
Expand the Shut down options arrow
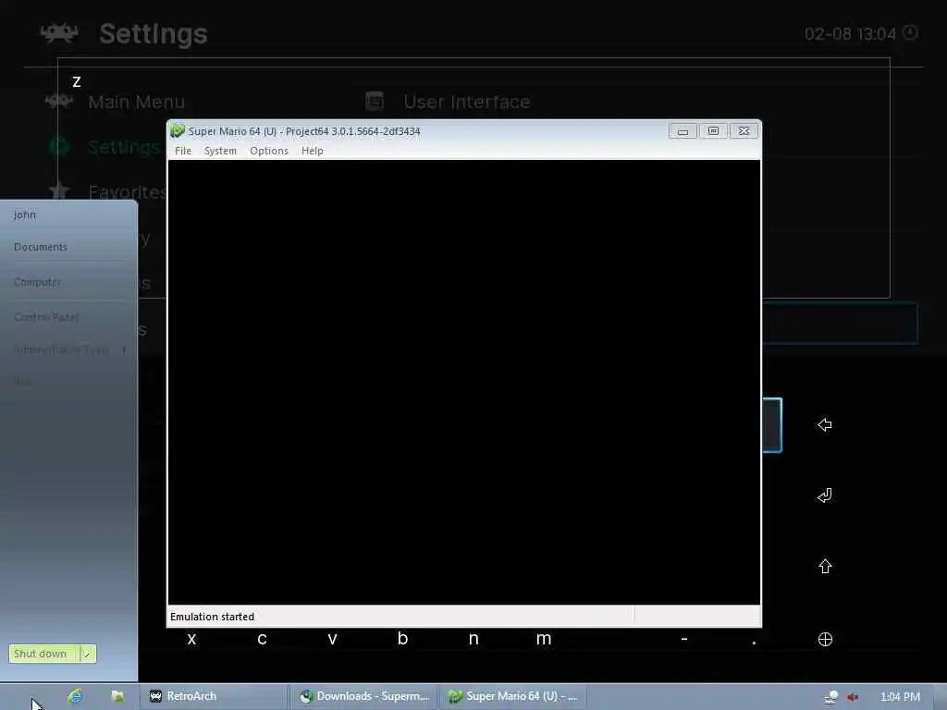(88, 654)
